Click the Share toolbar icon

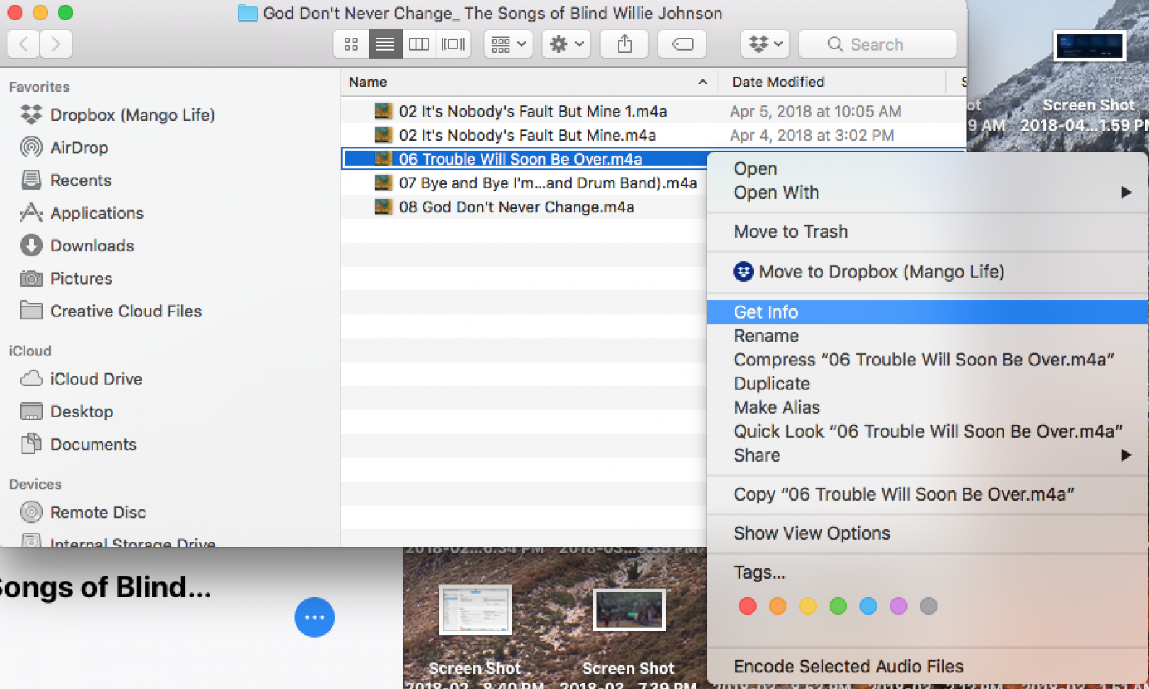click(624, 44)
